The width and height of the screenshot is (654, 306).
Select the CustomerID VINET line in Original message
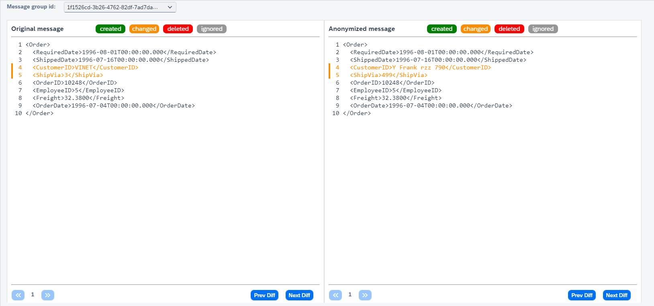click(x=86, y=67)
